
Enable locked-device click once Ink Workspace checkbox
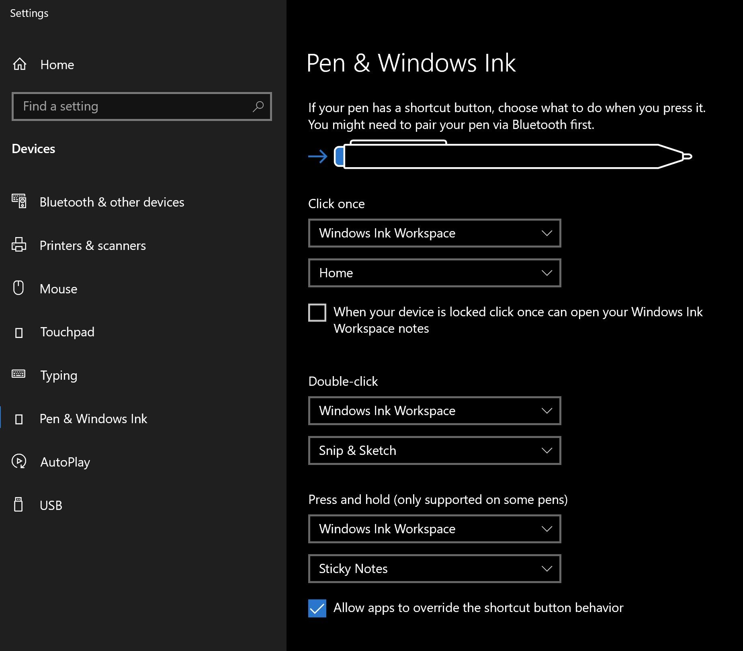317,313
